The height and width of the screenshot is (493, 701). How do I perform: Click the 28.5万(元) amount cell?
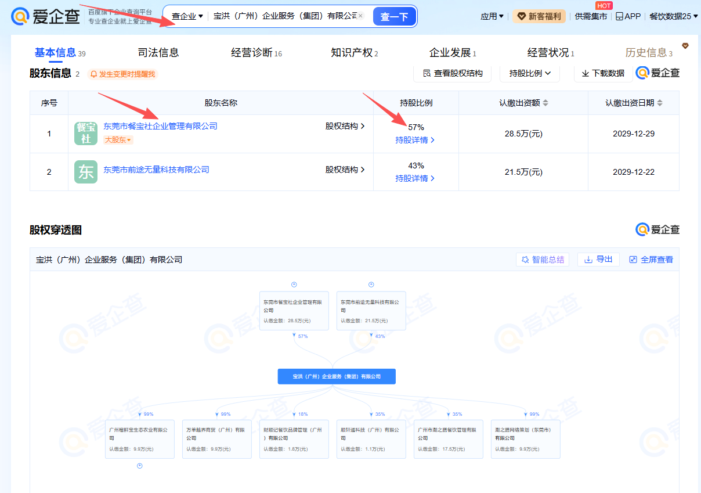[x=523, y=134]
